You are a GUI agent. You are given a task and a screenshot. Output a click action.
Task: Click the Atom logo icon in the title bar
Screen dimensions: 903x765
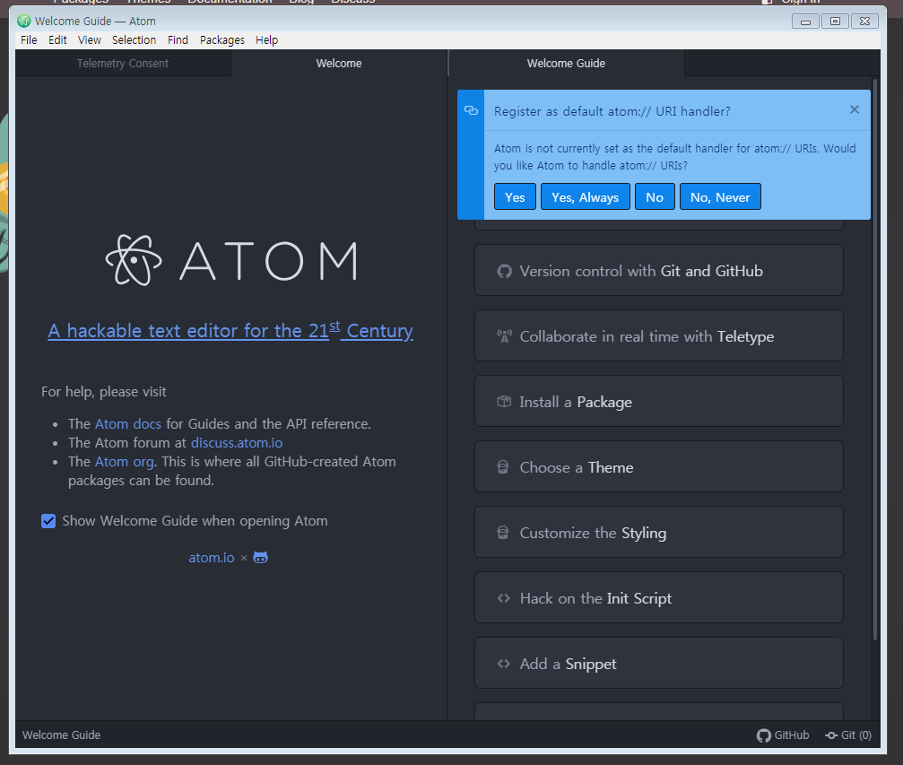(23, 22)
